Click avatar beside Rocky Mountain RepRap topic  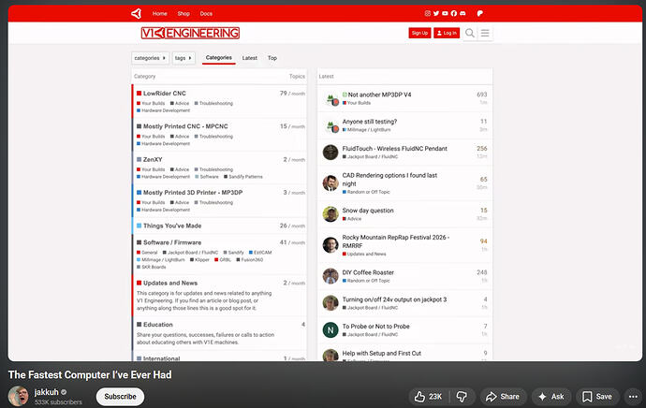coord(330,245)
